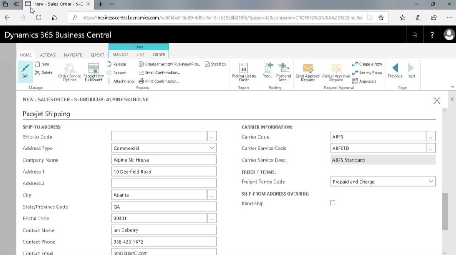The height and width of the screenshot is (255, 456).
Task: Open a new browser tab
Action: point(100,4)
